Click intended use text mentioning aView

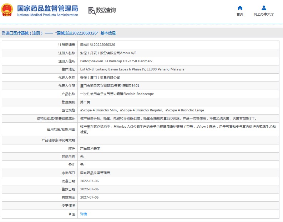[178, 129]
